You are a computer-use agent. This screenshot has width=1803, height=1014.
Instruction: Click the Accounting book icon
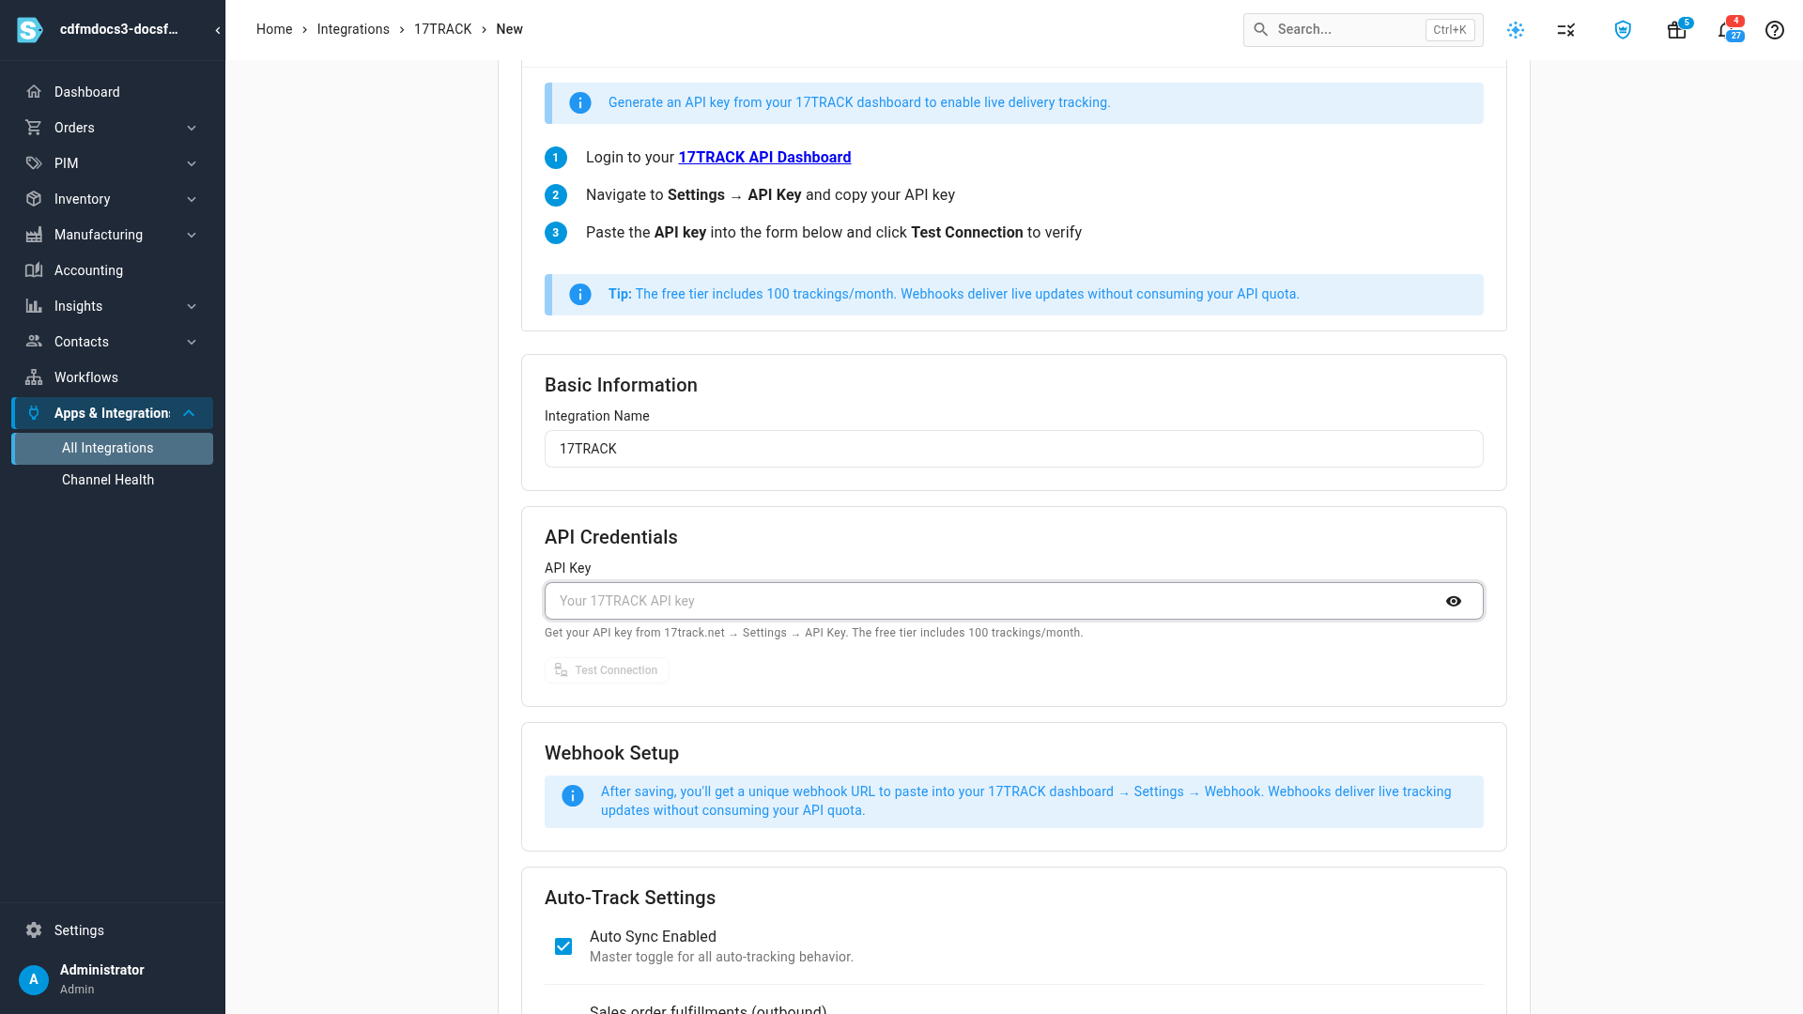coord(34,270)
